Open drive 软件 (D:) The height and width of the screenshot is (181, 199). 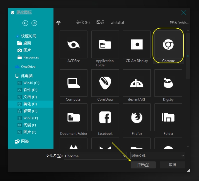click(x=27, y=90)
